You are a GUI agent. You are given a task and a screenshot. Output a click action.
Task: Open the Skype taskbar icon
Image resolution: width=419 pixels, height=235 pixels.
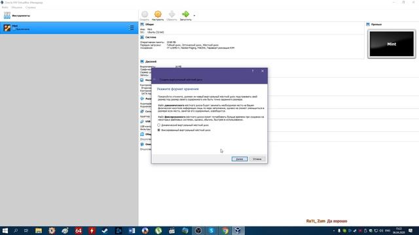point(211,230)
